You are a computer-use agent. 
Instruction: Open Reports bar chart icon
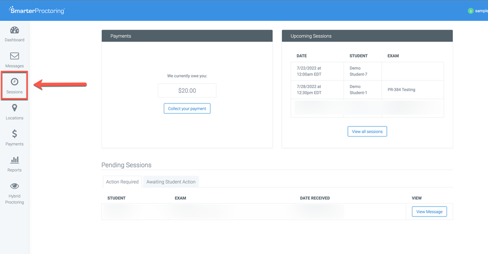point(15,160)
